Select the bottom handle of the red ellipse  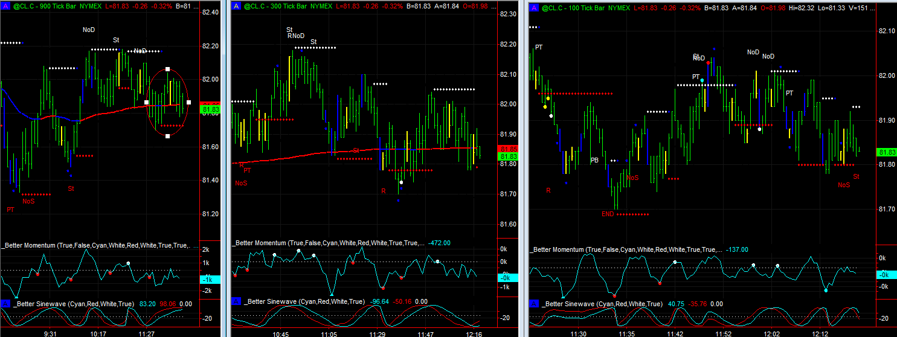coord(168,136)
